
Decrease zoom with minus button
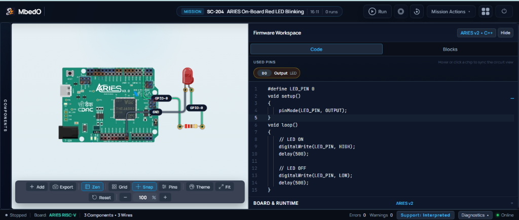point(125,198)
